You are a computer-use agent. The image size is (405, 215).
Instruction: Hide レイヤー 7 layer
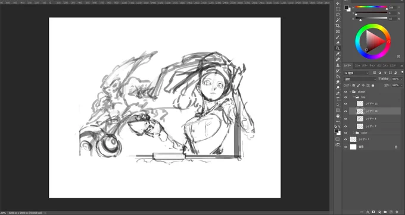point(346,127)
